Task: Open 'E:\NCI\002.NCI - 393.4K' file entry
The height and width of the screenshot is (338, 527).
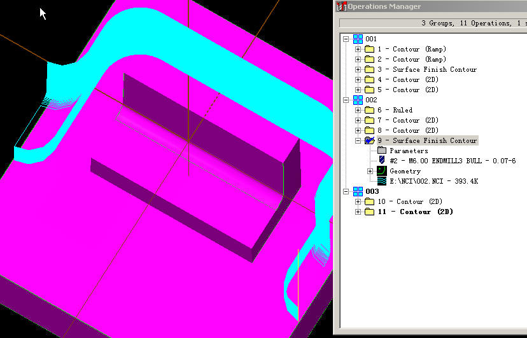Action: 433,181
